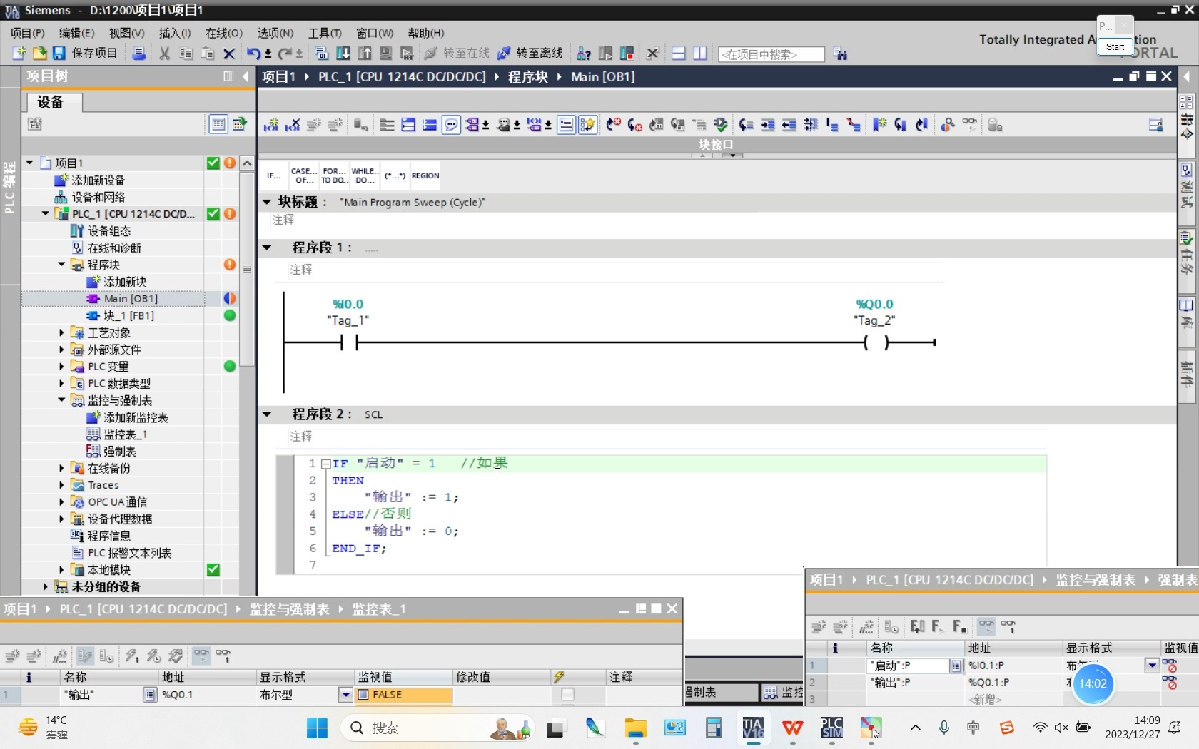Toggle force table monitor all glasses icon
1199x749 pixels.
point(986,626)
